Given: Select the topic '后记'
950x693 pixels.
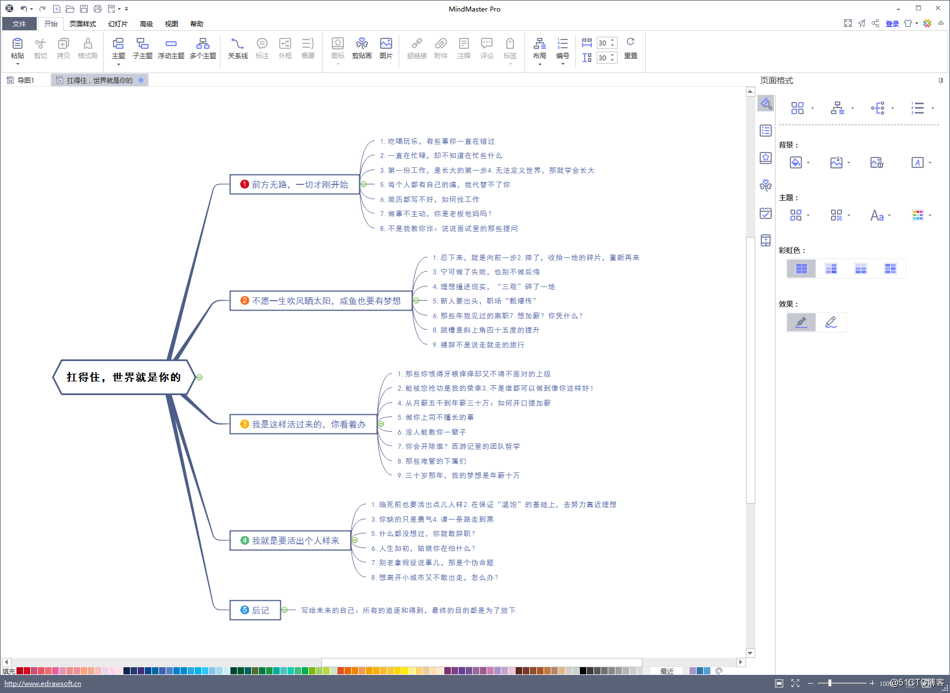Looking at the screenshot, I should [255, 610].
